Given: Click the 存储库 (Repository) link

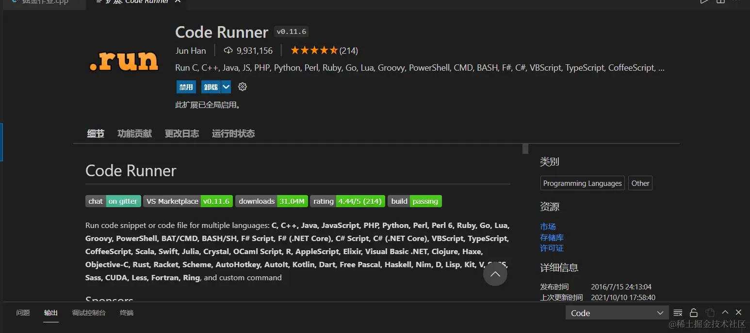Looking at the screenshot, I should click(552, 237).
